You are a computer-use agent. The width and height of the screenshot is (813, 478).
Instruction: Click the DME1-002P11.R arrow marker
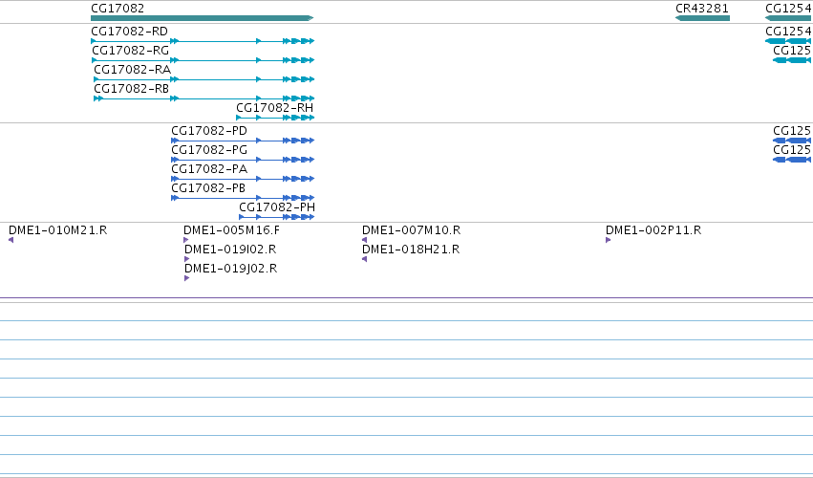coord(609,240)
